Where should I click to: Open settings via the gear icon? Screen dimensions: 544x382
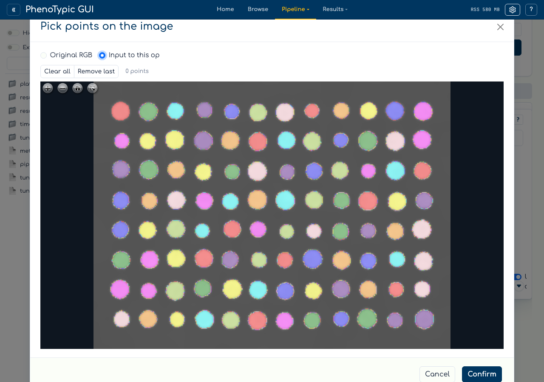click(x=513, y=10)
